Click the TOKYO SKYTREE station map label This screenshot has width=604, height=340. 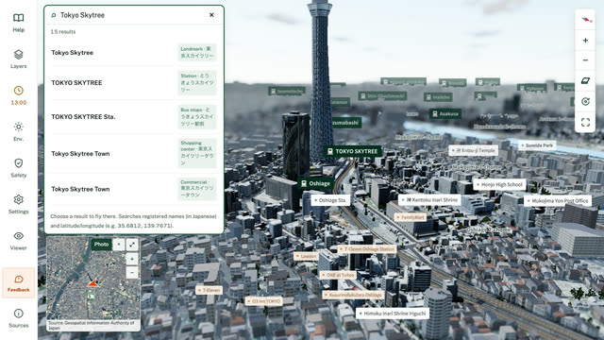[x=352, y=151]
